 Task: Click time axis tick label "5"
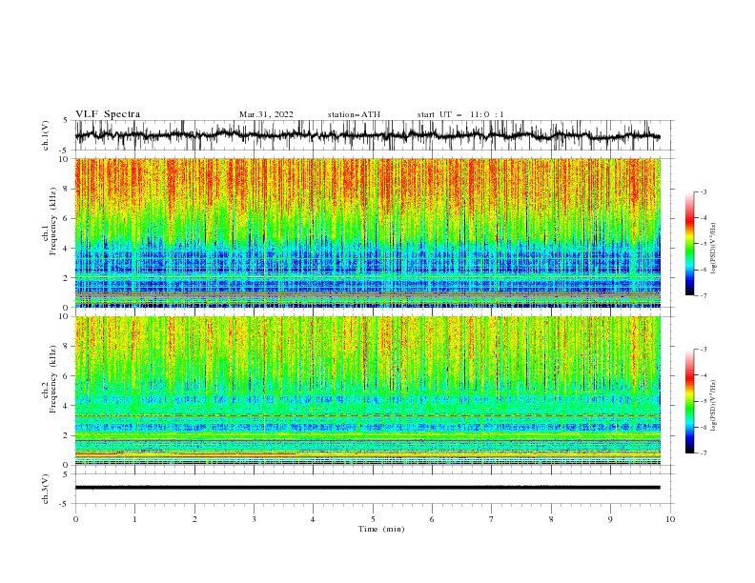point(373,519)
